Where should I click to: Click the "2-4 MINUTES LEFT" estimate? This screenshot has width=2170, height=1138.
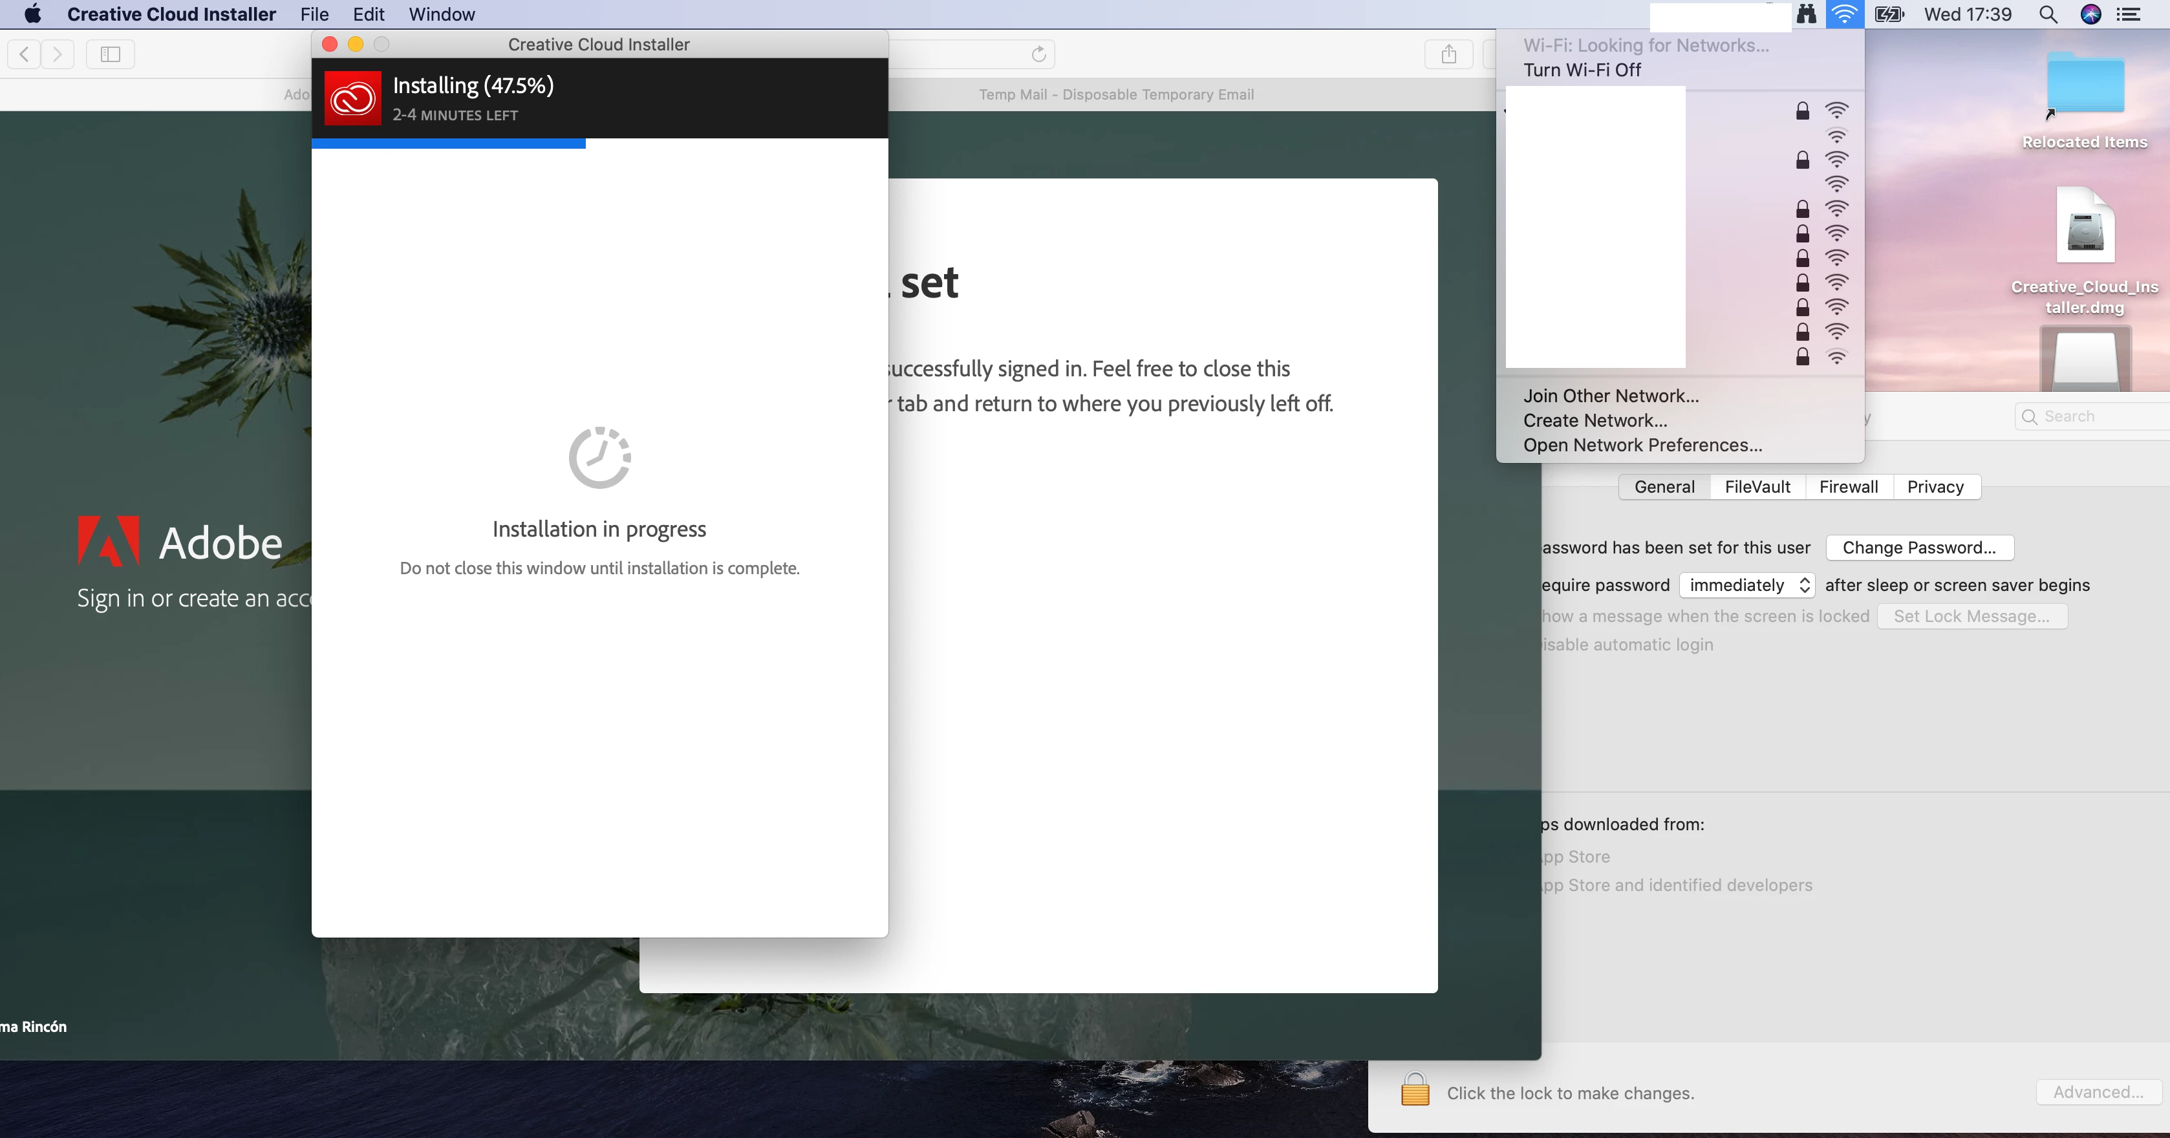point(456,115)
